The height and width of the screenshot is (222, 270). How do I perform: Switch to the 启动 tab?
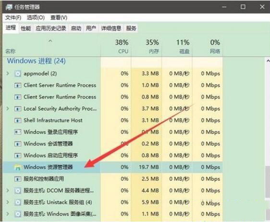[76, 28]
